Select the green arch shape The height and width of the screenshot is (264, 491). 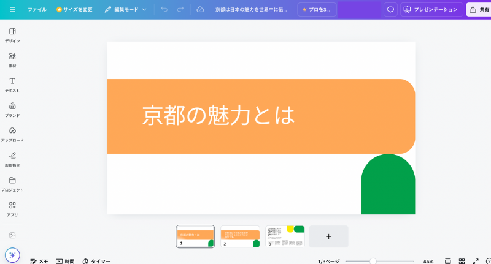tap(389, 184)
